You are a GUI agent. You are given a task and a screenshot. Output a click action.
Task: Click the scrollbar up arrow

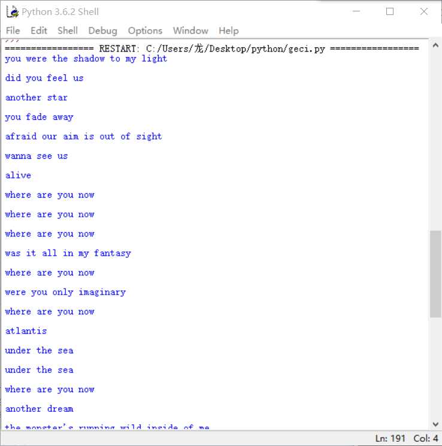pos(435,45)
